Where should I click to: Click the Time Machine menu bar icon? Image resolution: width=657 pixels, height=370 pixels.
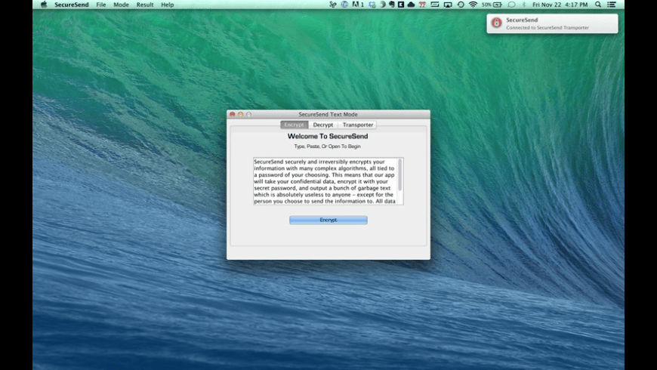(x=461, y=5)
